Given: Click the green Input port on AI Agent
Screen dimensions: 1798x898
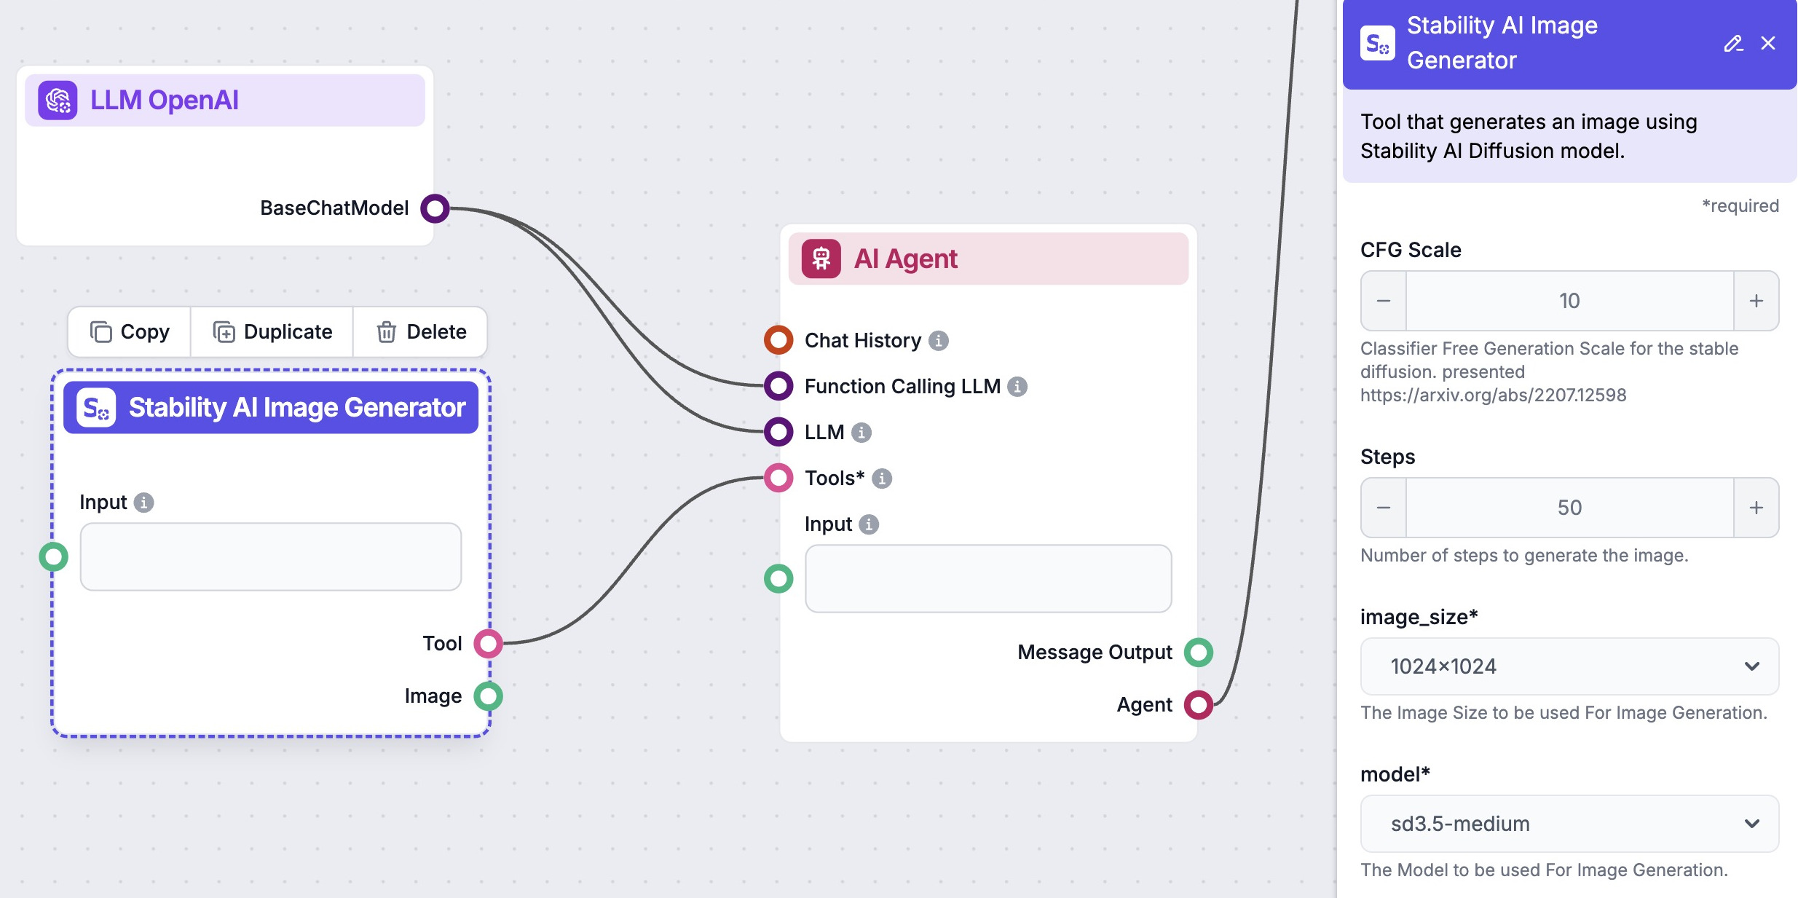Looking at the screenshot, I should (x=778, y=579).
